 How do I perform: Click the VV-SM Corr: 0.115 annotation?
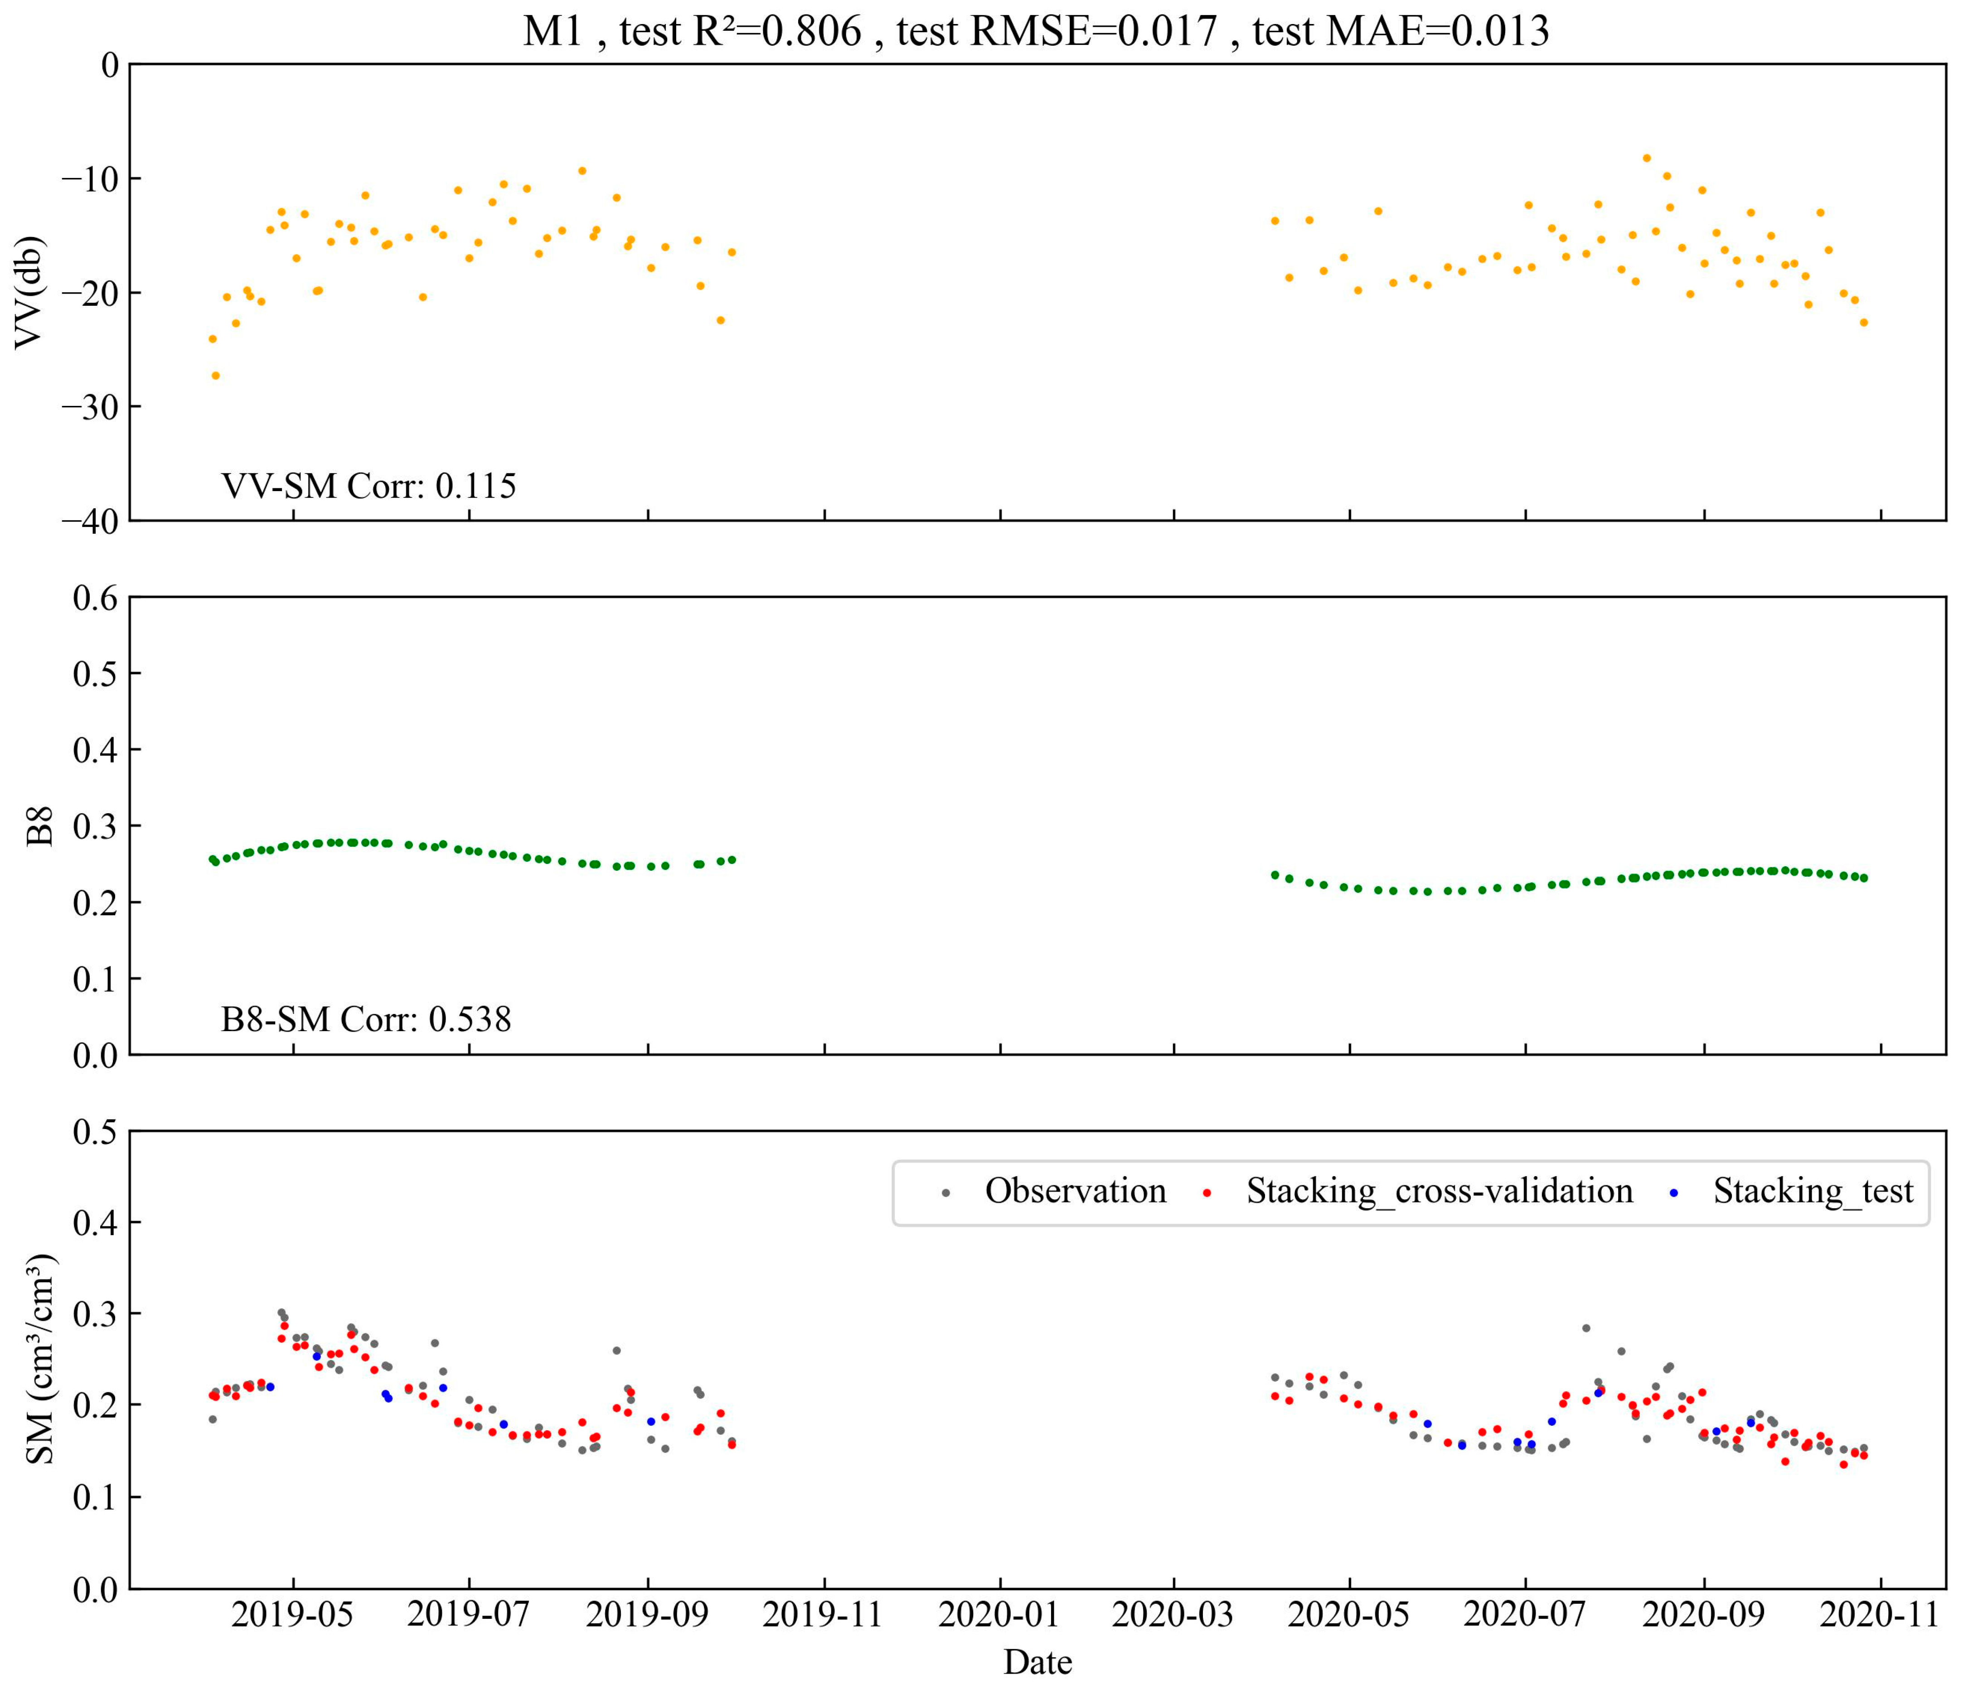[368, 486]
